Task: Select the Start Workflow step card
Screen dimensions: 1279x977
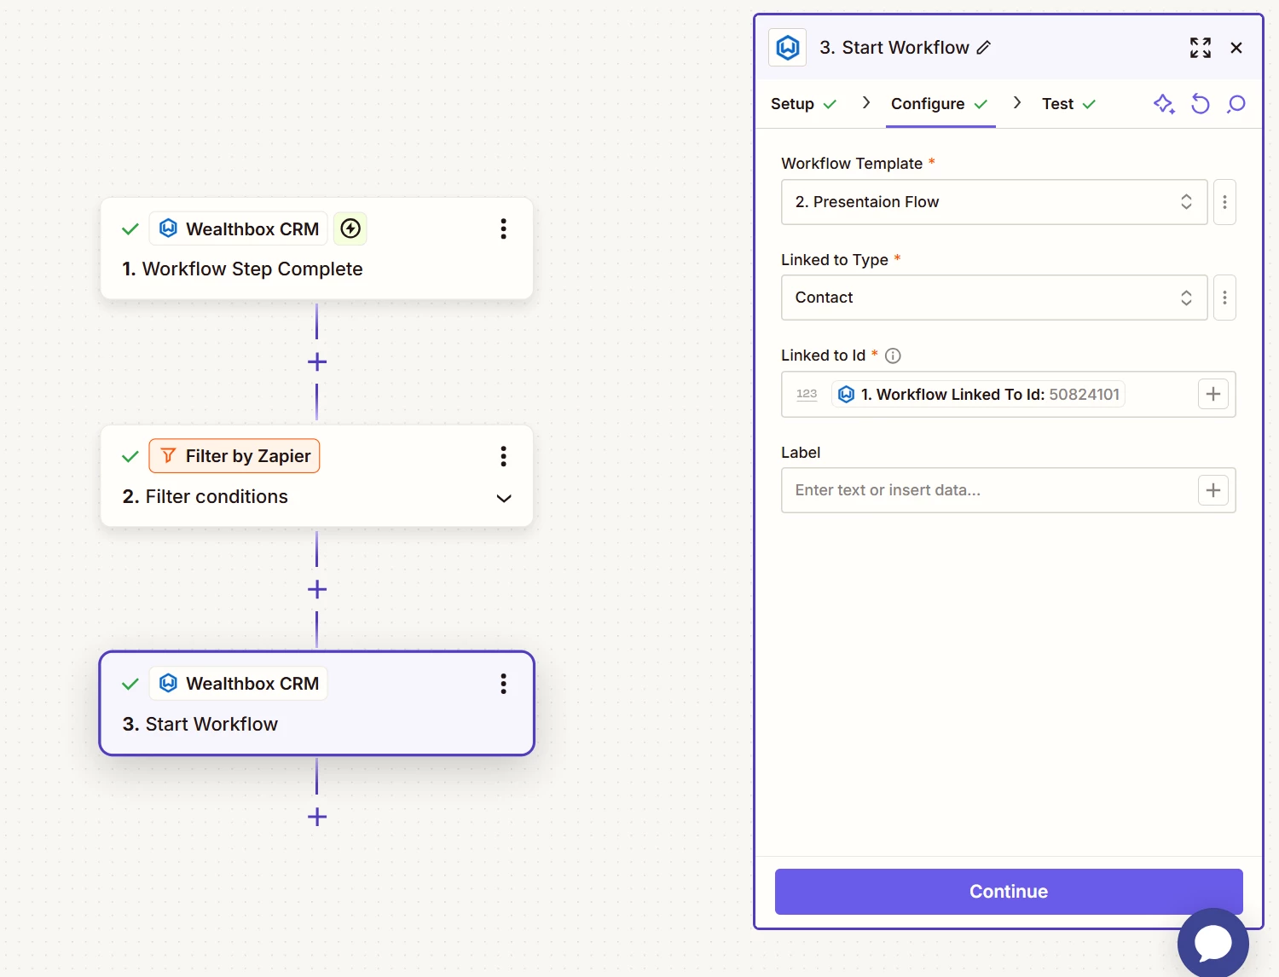Action: pos(317,703)
